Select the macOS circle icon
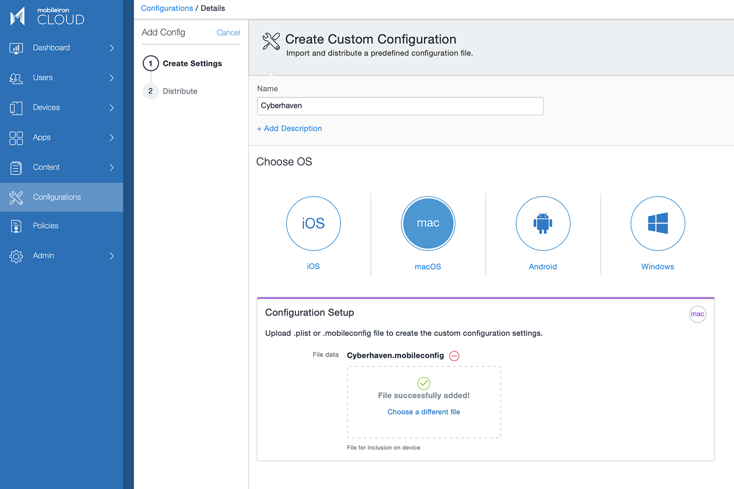 tap(428, 224)
